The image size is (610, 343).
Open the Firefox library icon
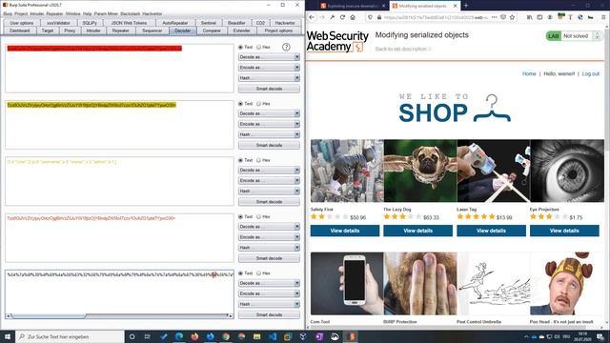click(x=530, y=17)
